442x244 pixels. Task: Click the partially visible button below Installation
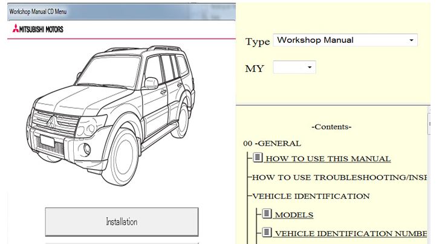[122, 242]
